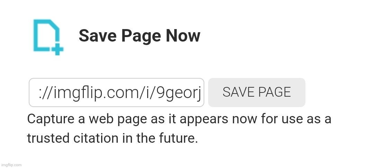Click the Save Page Now document icon
The height and width of the screenshot is (168, 374).
pos(48,37)
